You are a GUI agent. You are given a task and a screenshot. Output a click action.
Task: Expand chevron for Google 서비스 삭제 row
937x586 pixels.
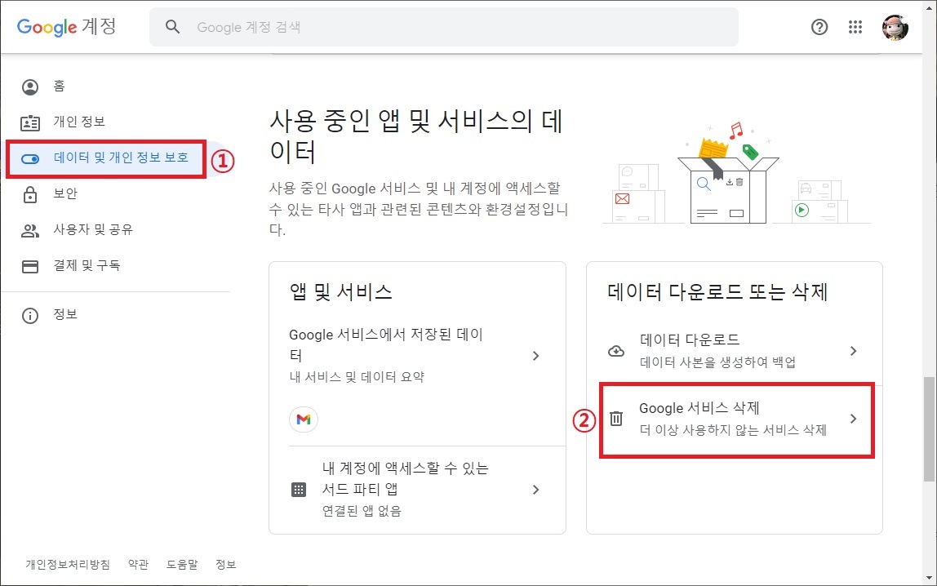pos(854,419)
